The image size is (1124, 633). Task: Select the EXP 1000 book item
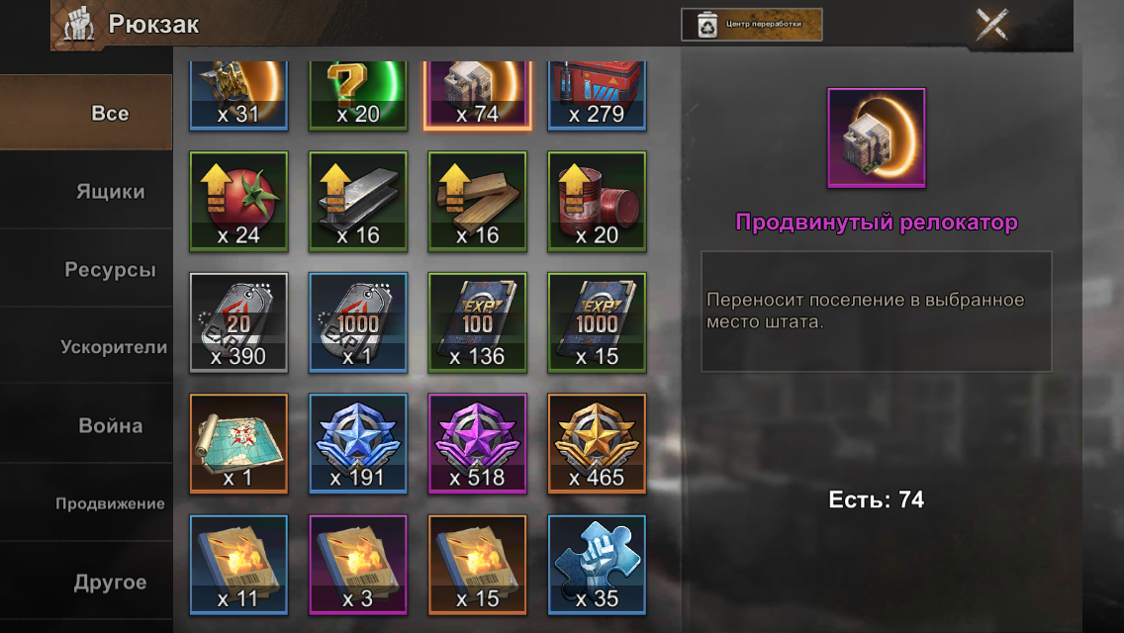(597, 322)
